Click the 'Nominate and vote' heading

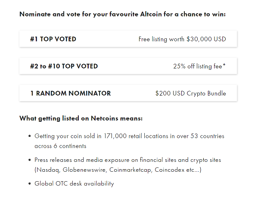coord(122,14)
